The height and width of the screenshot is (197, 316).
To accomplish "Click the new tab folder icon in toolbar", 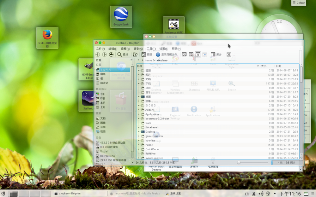I will click(x=135, y=55).
